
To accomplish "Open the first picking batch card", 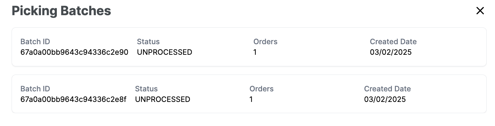I will tap(249, 47).
